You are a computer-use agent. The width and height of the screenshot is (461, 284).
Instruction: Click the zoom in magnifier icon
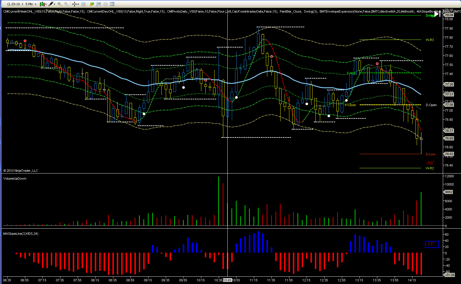[60, 4]
